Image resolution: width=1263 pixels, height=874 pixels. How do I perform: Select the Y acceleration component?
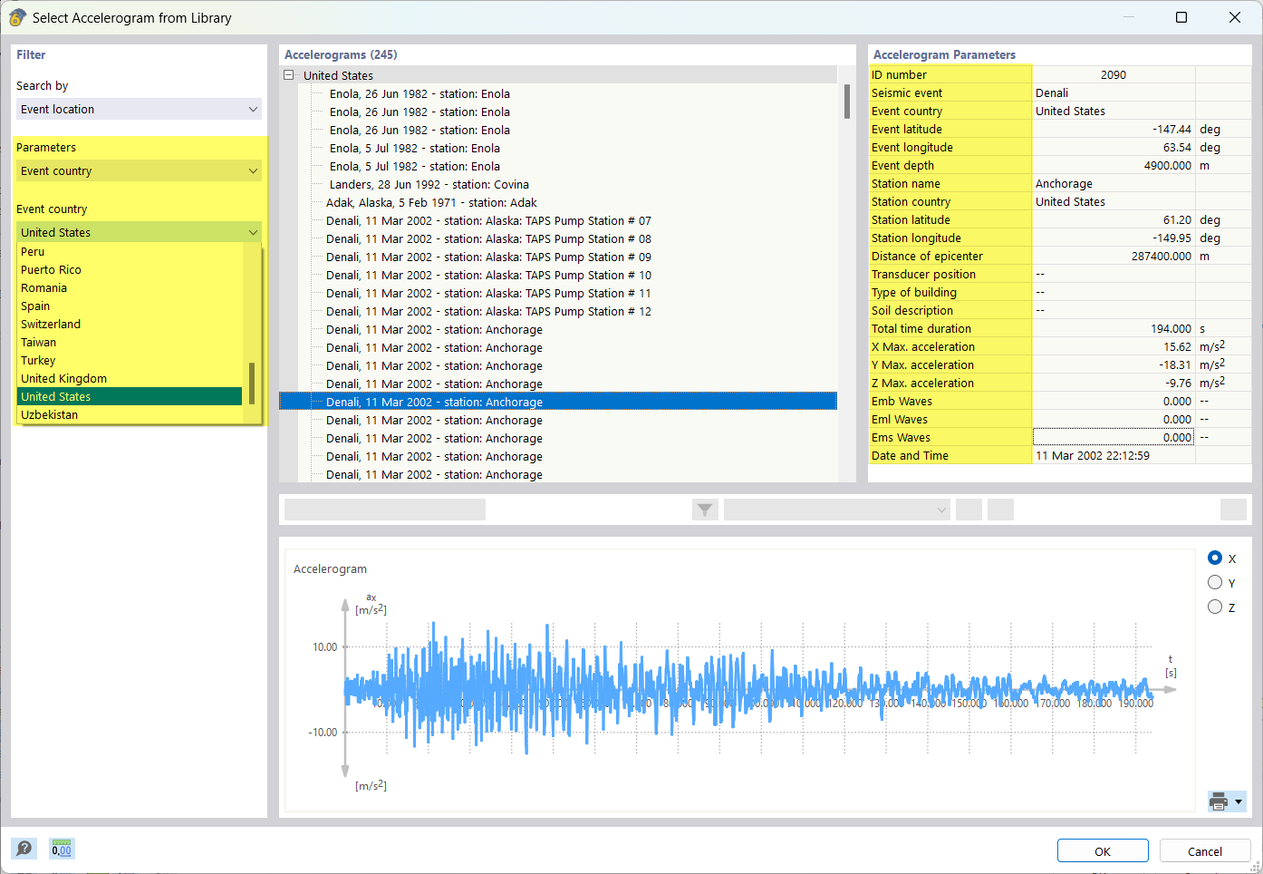[x=1215, y=582]
